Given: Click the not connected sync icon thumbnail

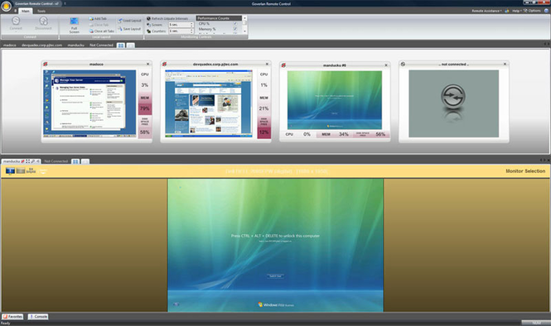Looking at the screenshot, I should pyautogui.click(x=453, y=96).
